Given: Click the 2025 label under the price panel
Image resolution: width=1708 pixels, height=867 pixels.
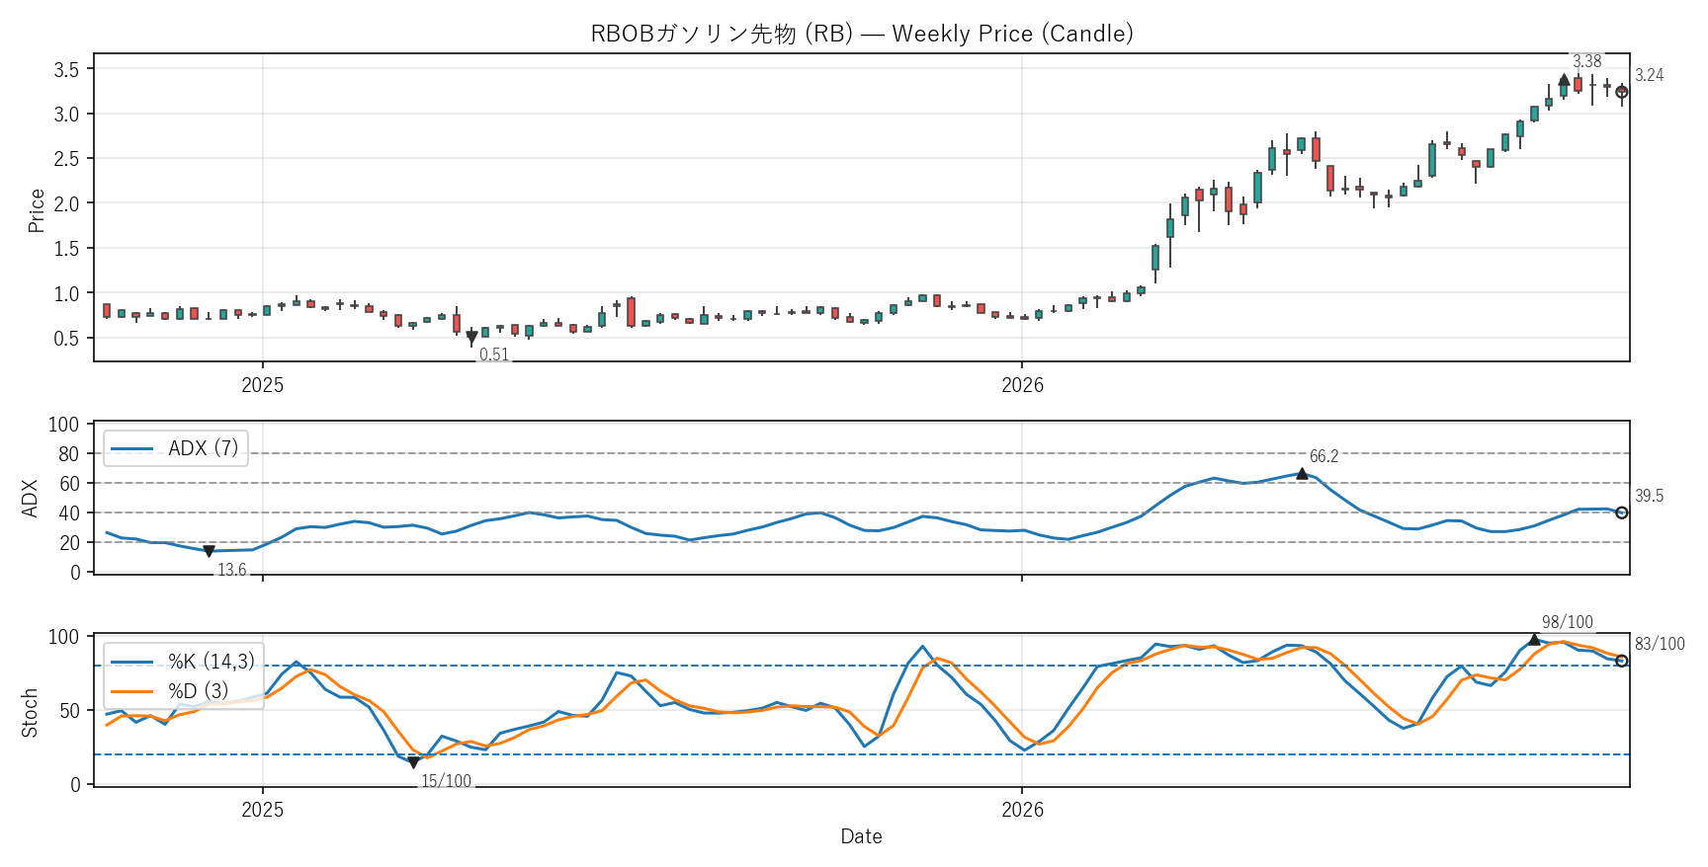Looking at the screenshot, I should [263, 385].
